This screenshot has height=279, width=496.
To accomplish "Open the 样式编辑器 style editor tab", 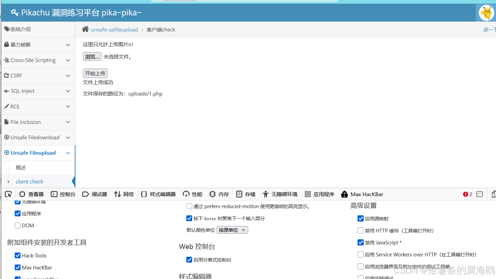I will coord(158,194).
